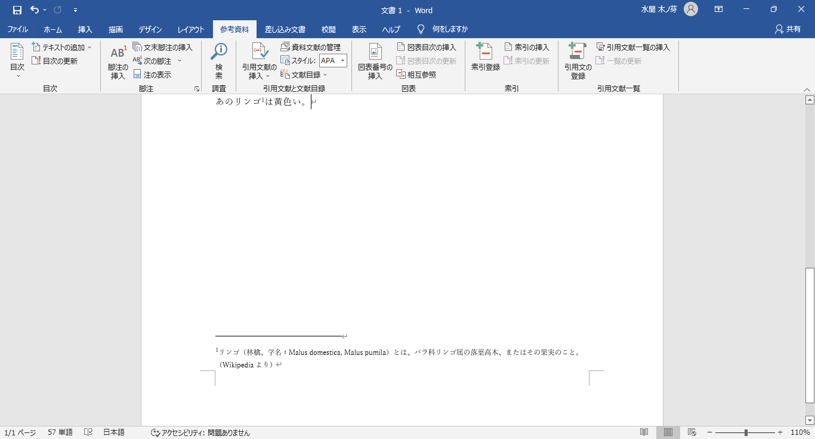
Task: Open 資料文献の管理 manage sources
Action: (x=310, y=47)
